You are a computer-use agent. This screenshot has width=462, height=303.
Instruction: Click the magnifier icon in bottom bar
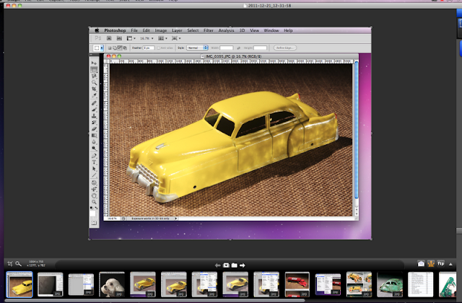(x=18, y=263)
